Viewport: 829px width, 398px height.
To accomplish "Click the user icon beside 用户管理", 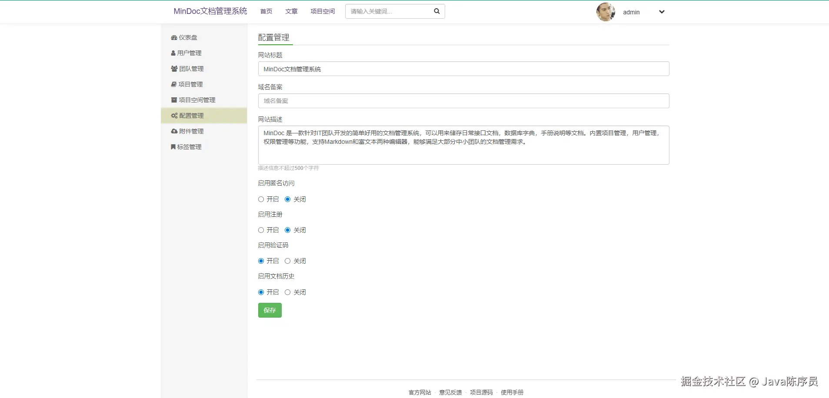I will point(173,53).
